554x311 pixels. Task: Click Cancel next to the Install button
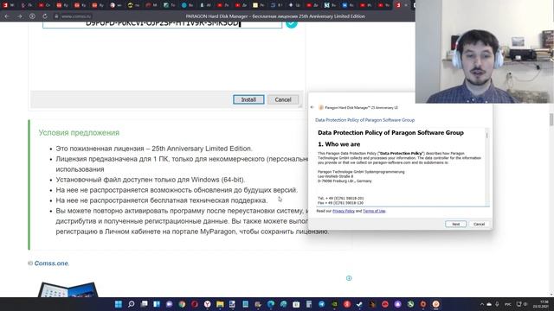[x=283, y=100]
